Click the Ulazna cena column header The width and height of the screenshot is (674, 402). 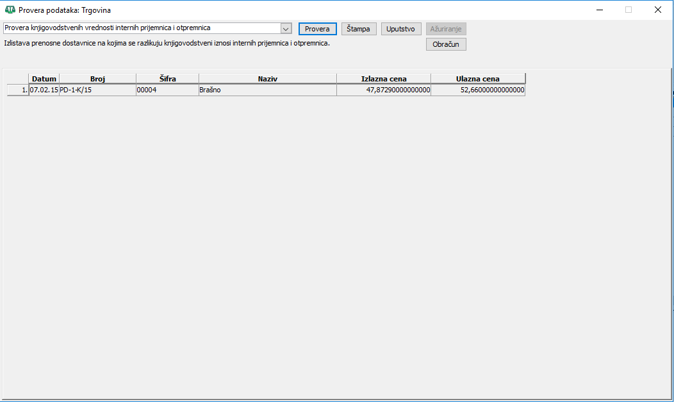(477, 79)
